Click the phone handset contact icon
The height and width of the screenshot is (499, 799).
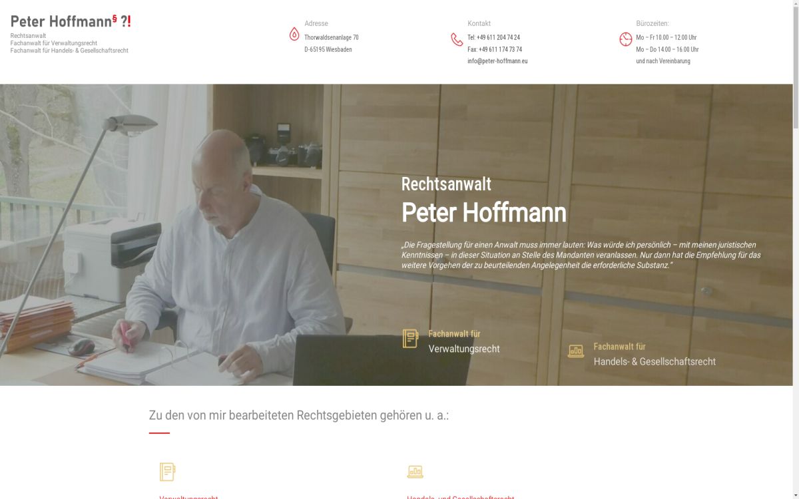(457, 39)
